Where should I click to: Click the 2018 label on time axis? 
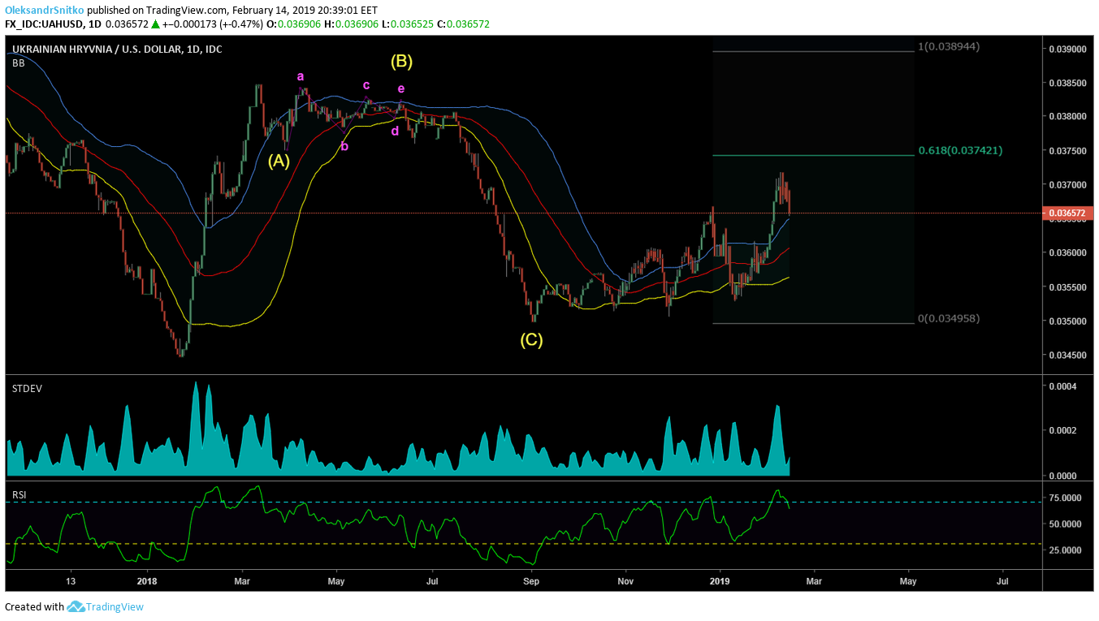[147, 581]
